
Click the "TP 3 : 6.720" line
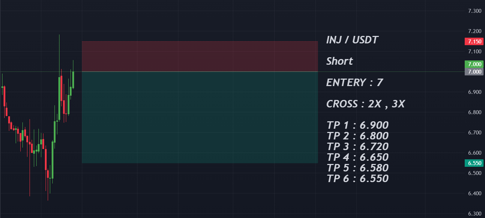357,147
